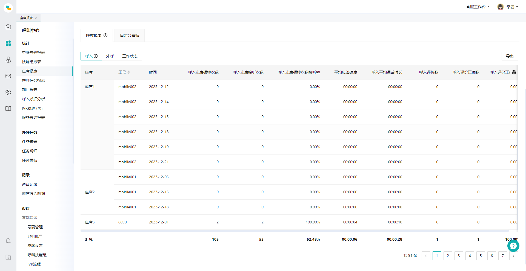Select the 工作状态 view

tap(130, 56)
